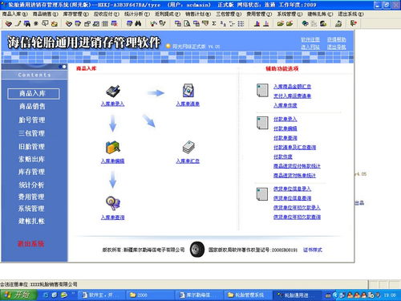
Task: Open the 三包管理 menu in menu bar
Action: coord(229,14)
